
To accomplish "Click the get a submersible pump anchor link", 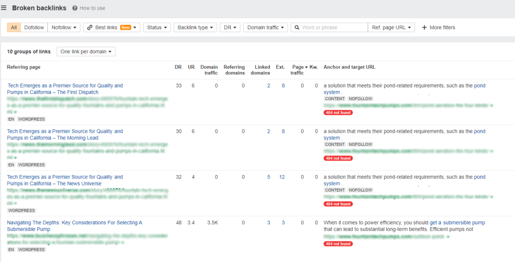I will click(x=457, y=223).
